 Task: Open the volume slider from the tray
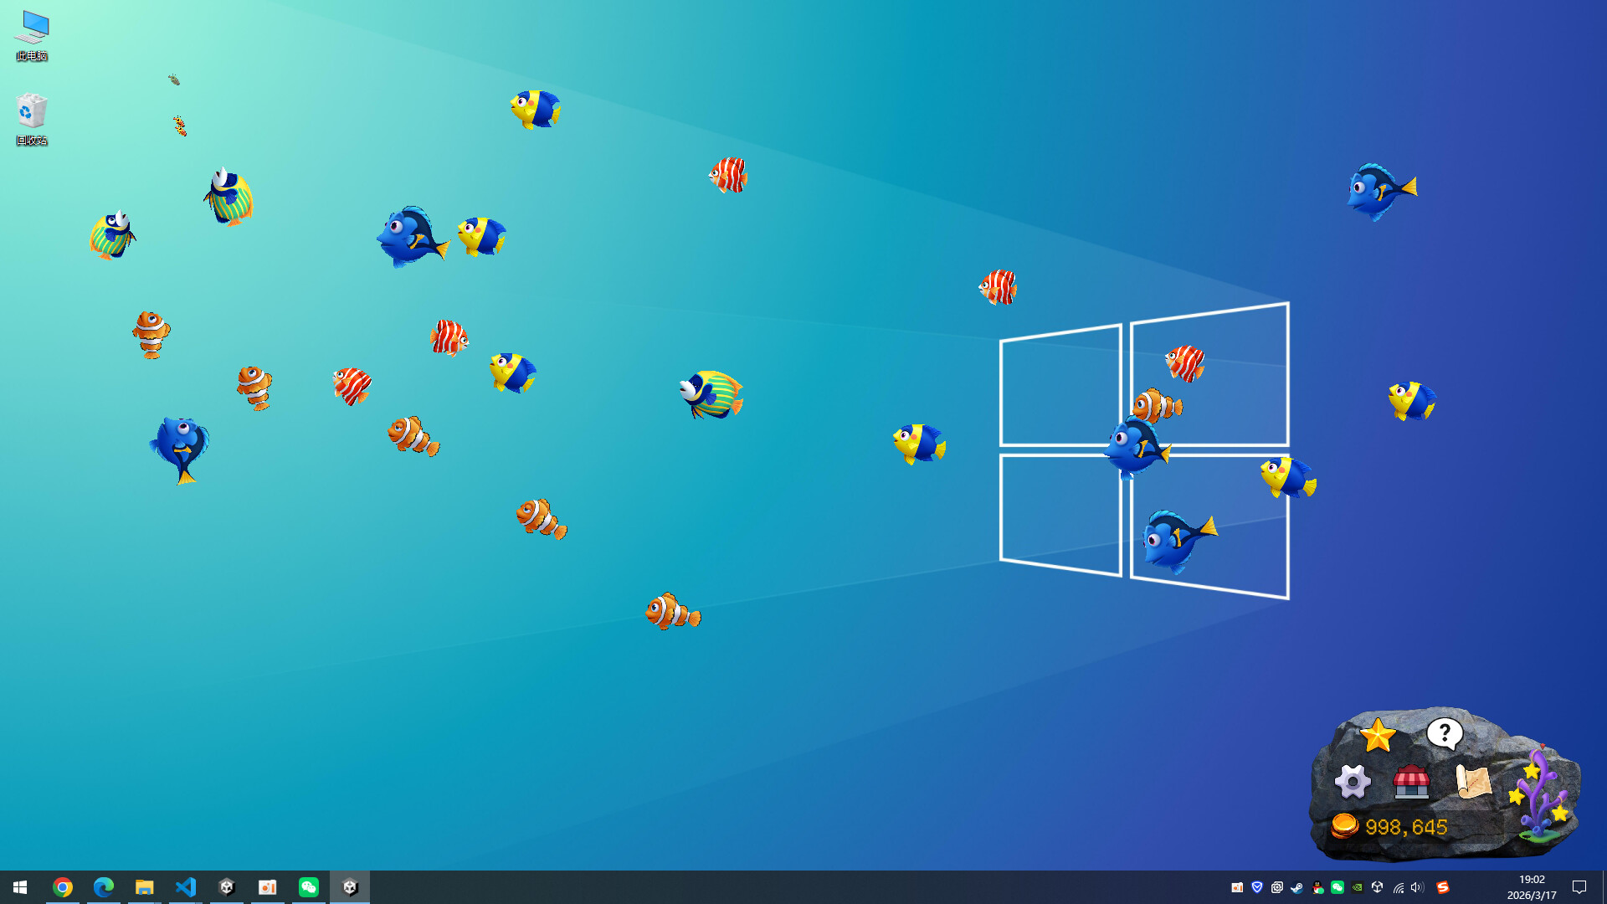tap(1416, 887)
